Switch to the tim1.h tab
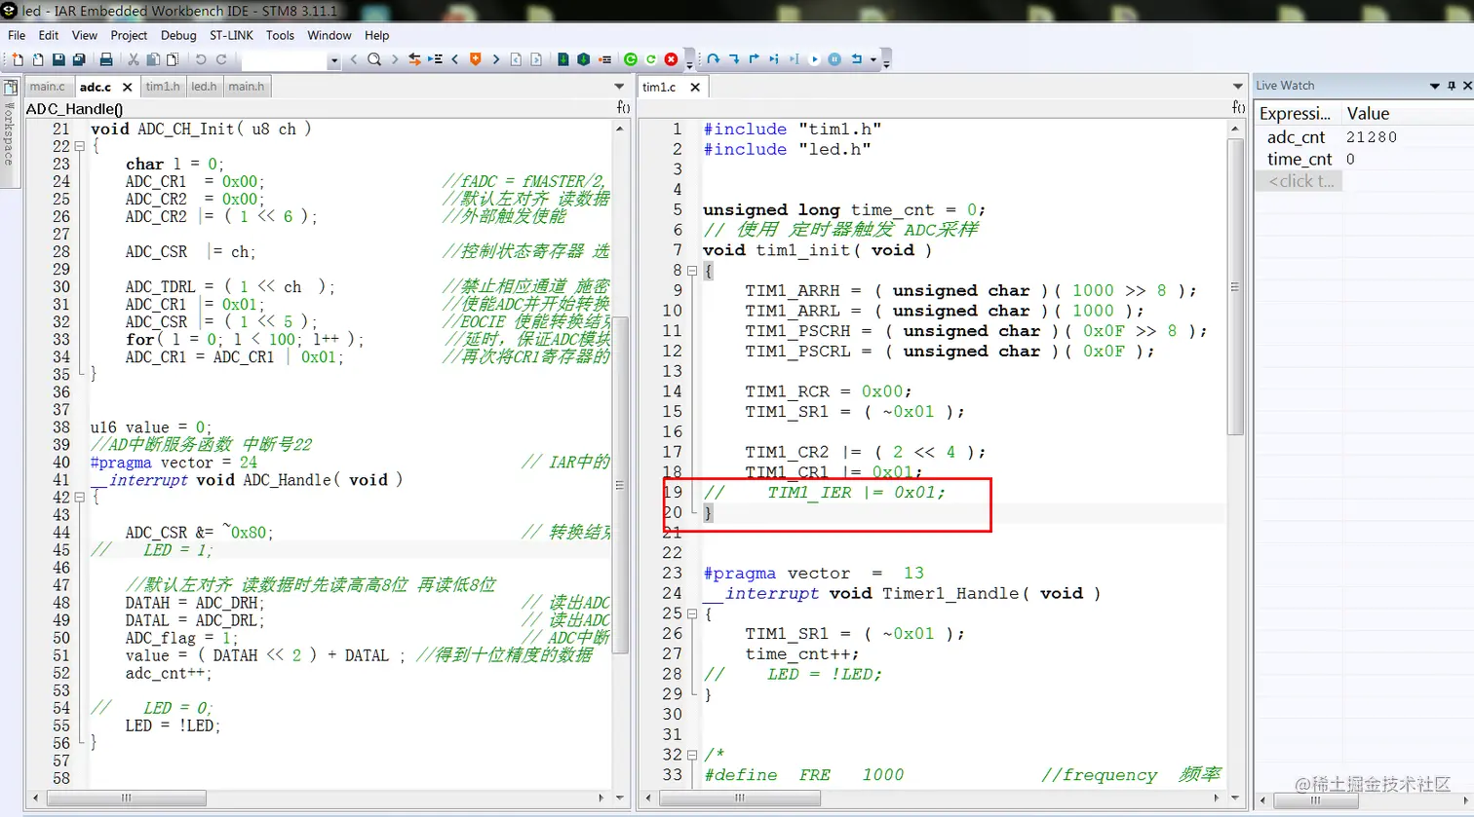This screenshot has width=1474, height=817. tap(163, 87)
